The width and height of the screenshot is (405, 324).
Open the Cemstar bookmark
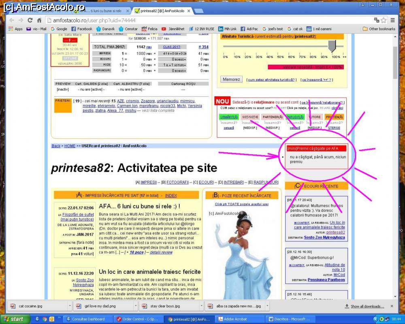pos(128,29)
